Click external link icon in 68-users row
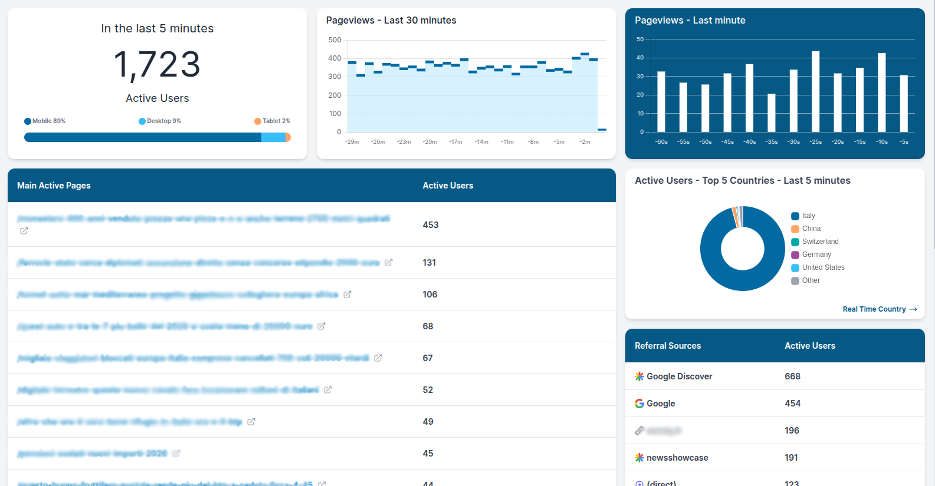935x486 pixels. pos(321,326)
